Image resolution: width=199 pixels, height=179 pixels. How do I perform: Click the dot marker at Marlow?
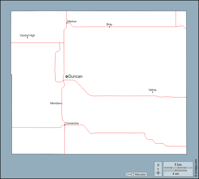coord(67,23)
